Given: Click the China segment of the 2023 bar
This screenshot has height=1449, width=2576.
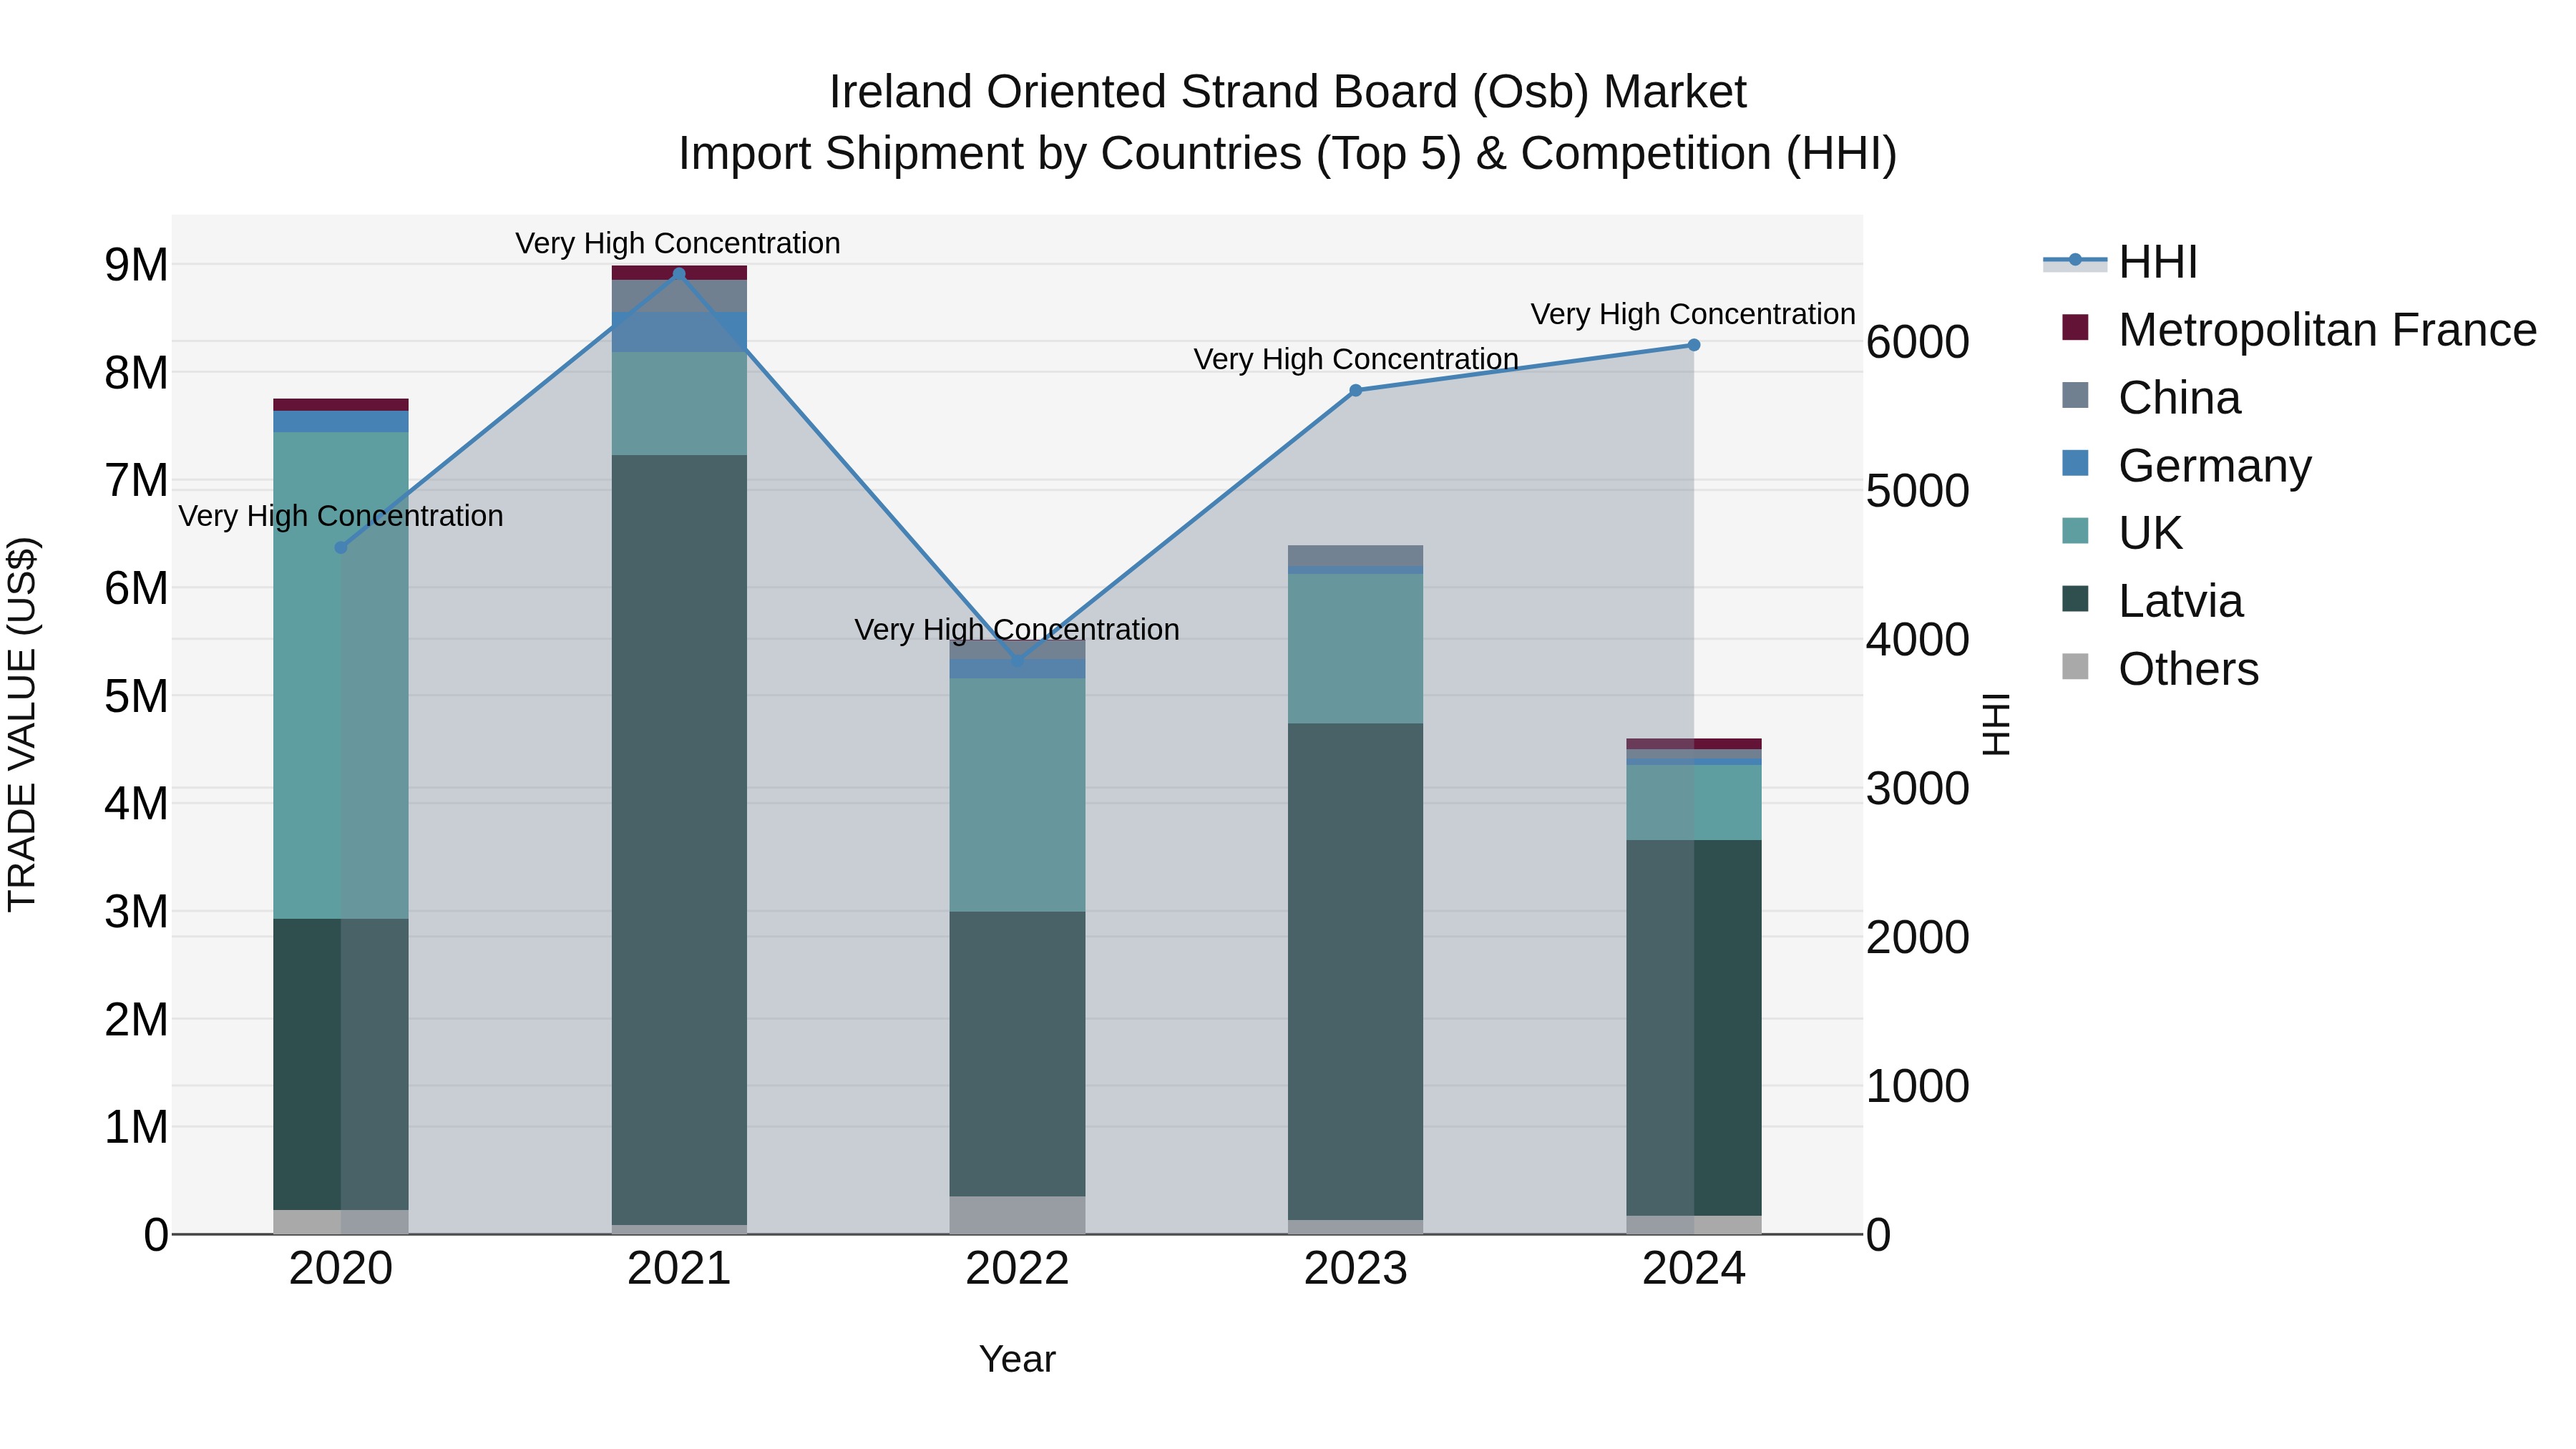Looking at the screenshot, I should coord(1356,556).
